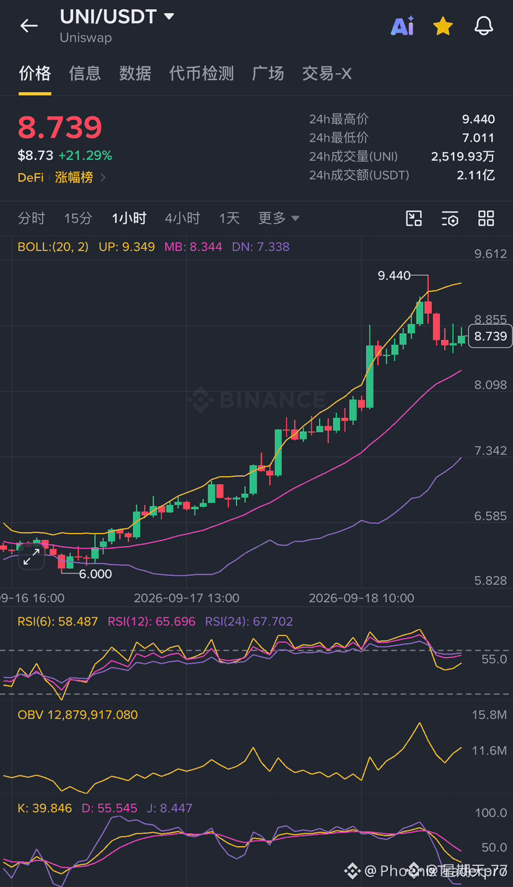
Task: Switch to the 信息 tab
Action: 85,73
